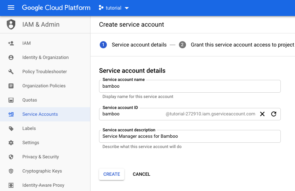The image size is (295, 191).
Task: Focus the Service account description field
Action: [190, 136]
